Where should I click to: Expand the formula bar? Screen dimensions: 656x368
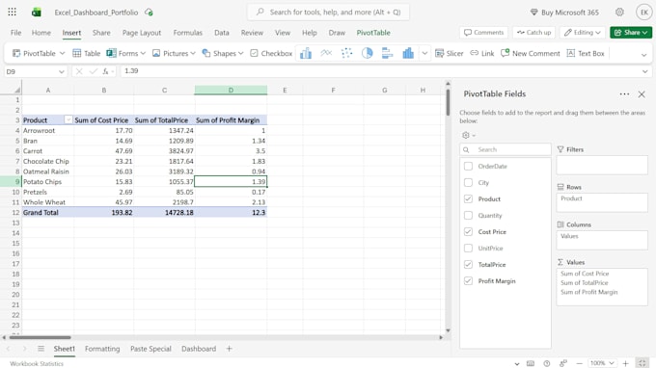(645, 71)
